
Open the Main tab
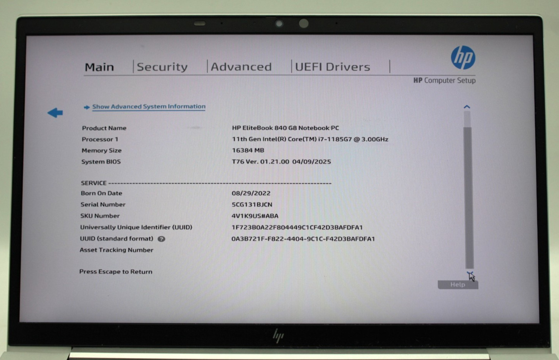[99, 67]
